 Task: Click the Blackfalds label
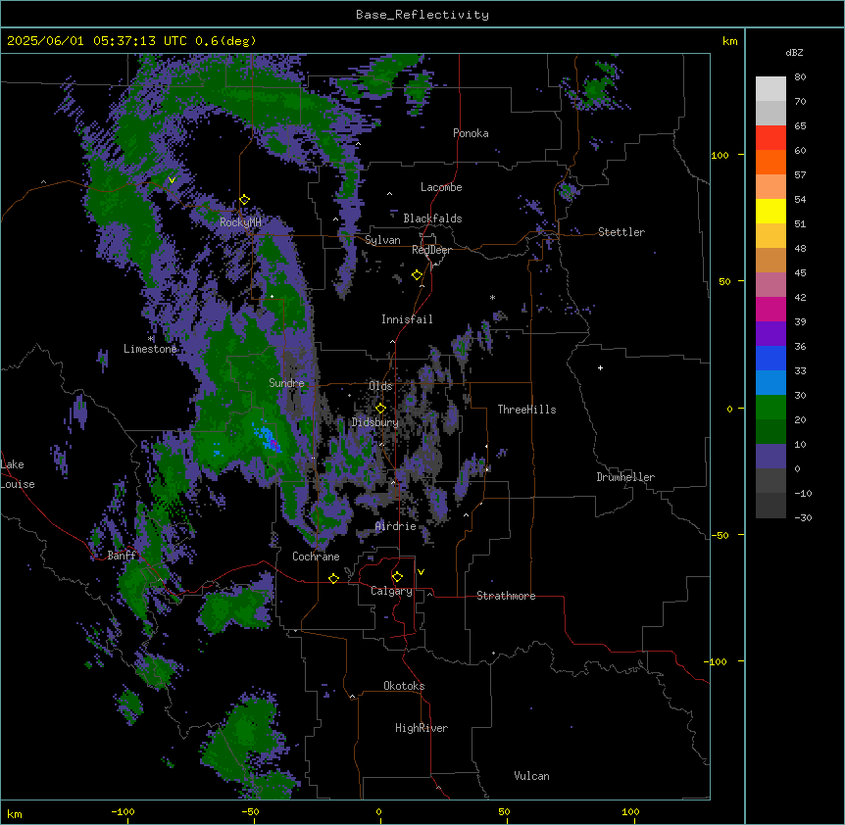coord(432,218)
